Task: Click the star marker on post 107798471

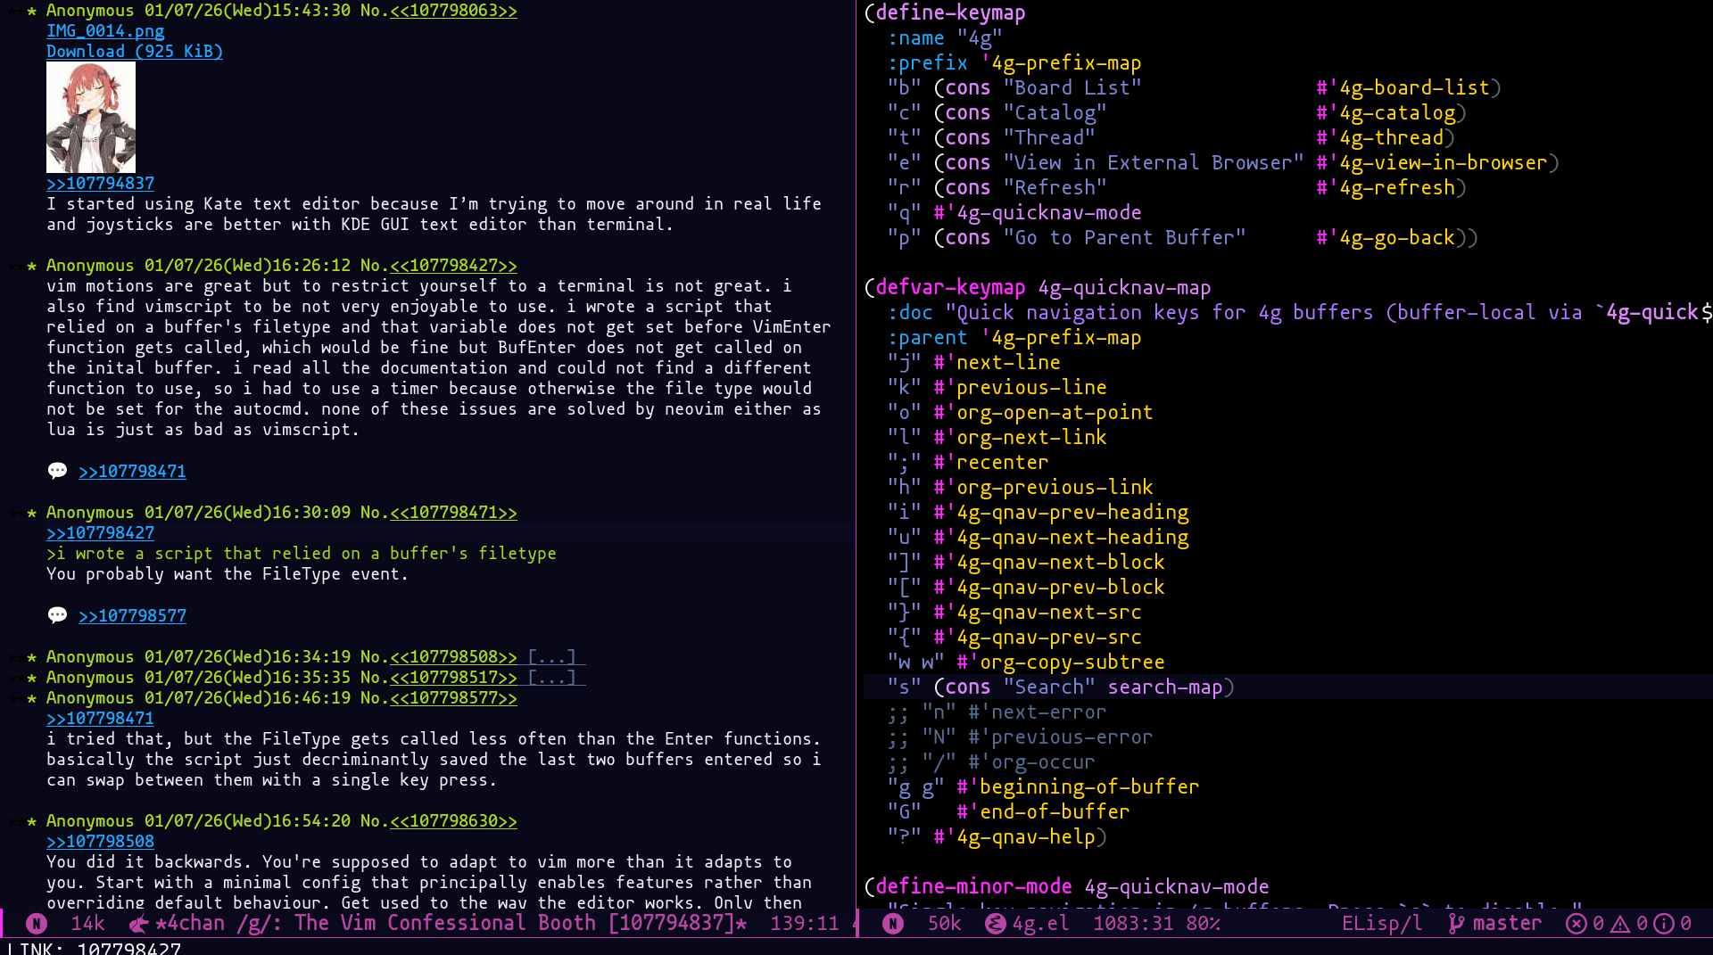Action: tap(31, 513)
